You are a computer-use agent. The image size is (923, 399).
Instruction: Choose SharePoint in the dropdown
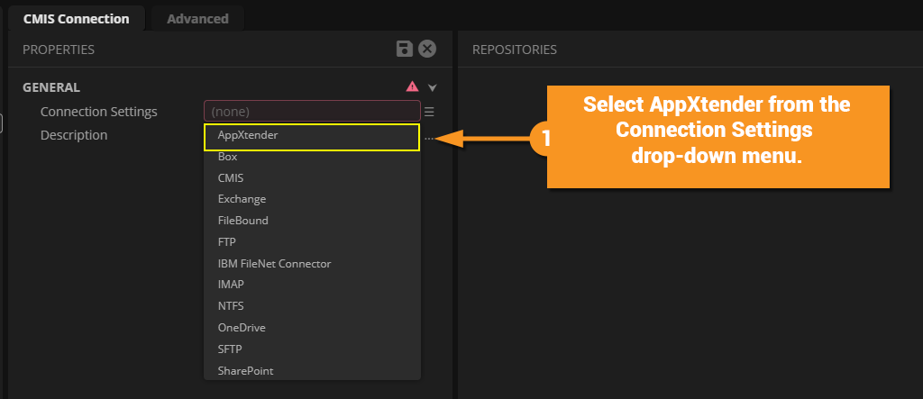pos(245,370)
